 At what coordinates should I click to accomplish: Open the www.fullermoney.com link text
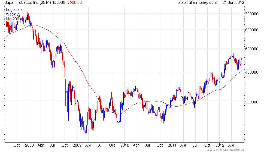coord(197,2)
